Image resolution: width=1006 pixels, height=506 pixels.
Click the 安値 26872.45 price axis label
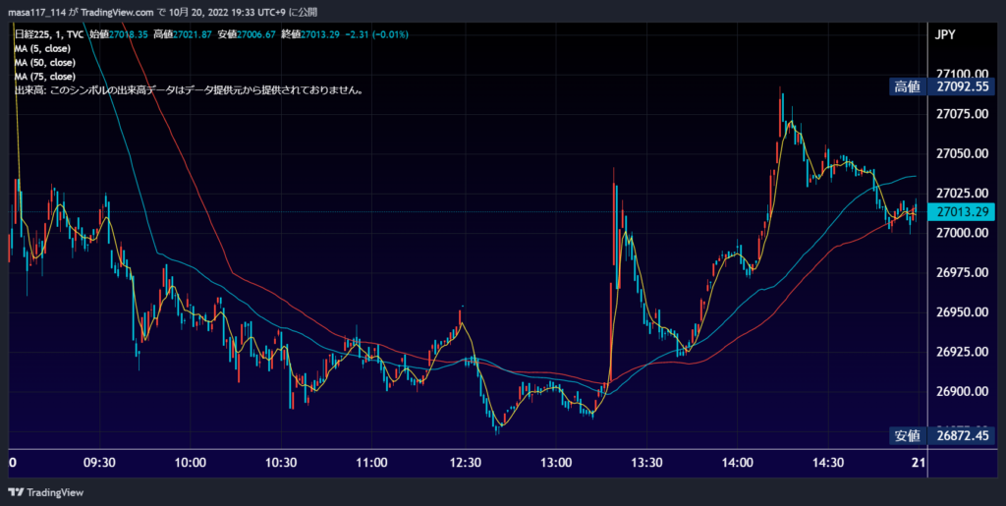coord(943,436)
